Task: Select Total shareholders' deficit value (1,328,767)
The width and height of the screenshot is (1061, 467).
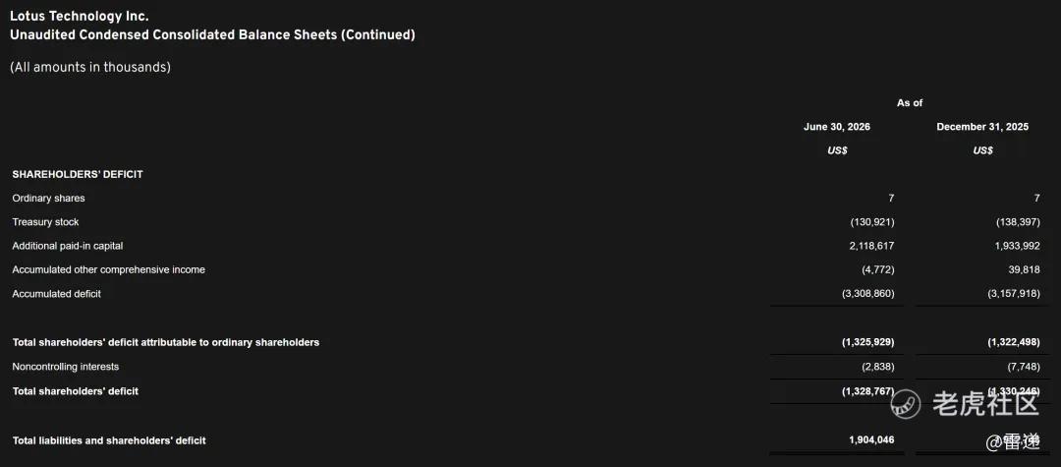Action: [x=868, y=391]
